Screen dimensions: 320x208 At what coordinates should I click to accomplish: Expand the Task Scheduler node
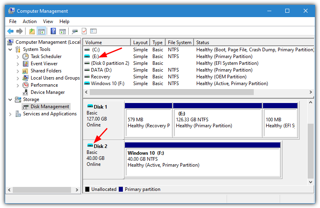18,57
